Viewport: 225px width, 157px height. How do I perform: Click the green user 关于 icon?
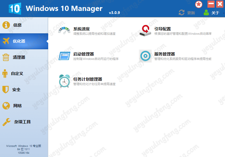pyautogui.click(x=206, y=13)
